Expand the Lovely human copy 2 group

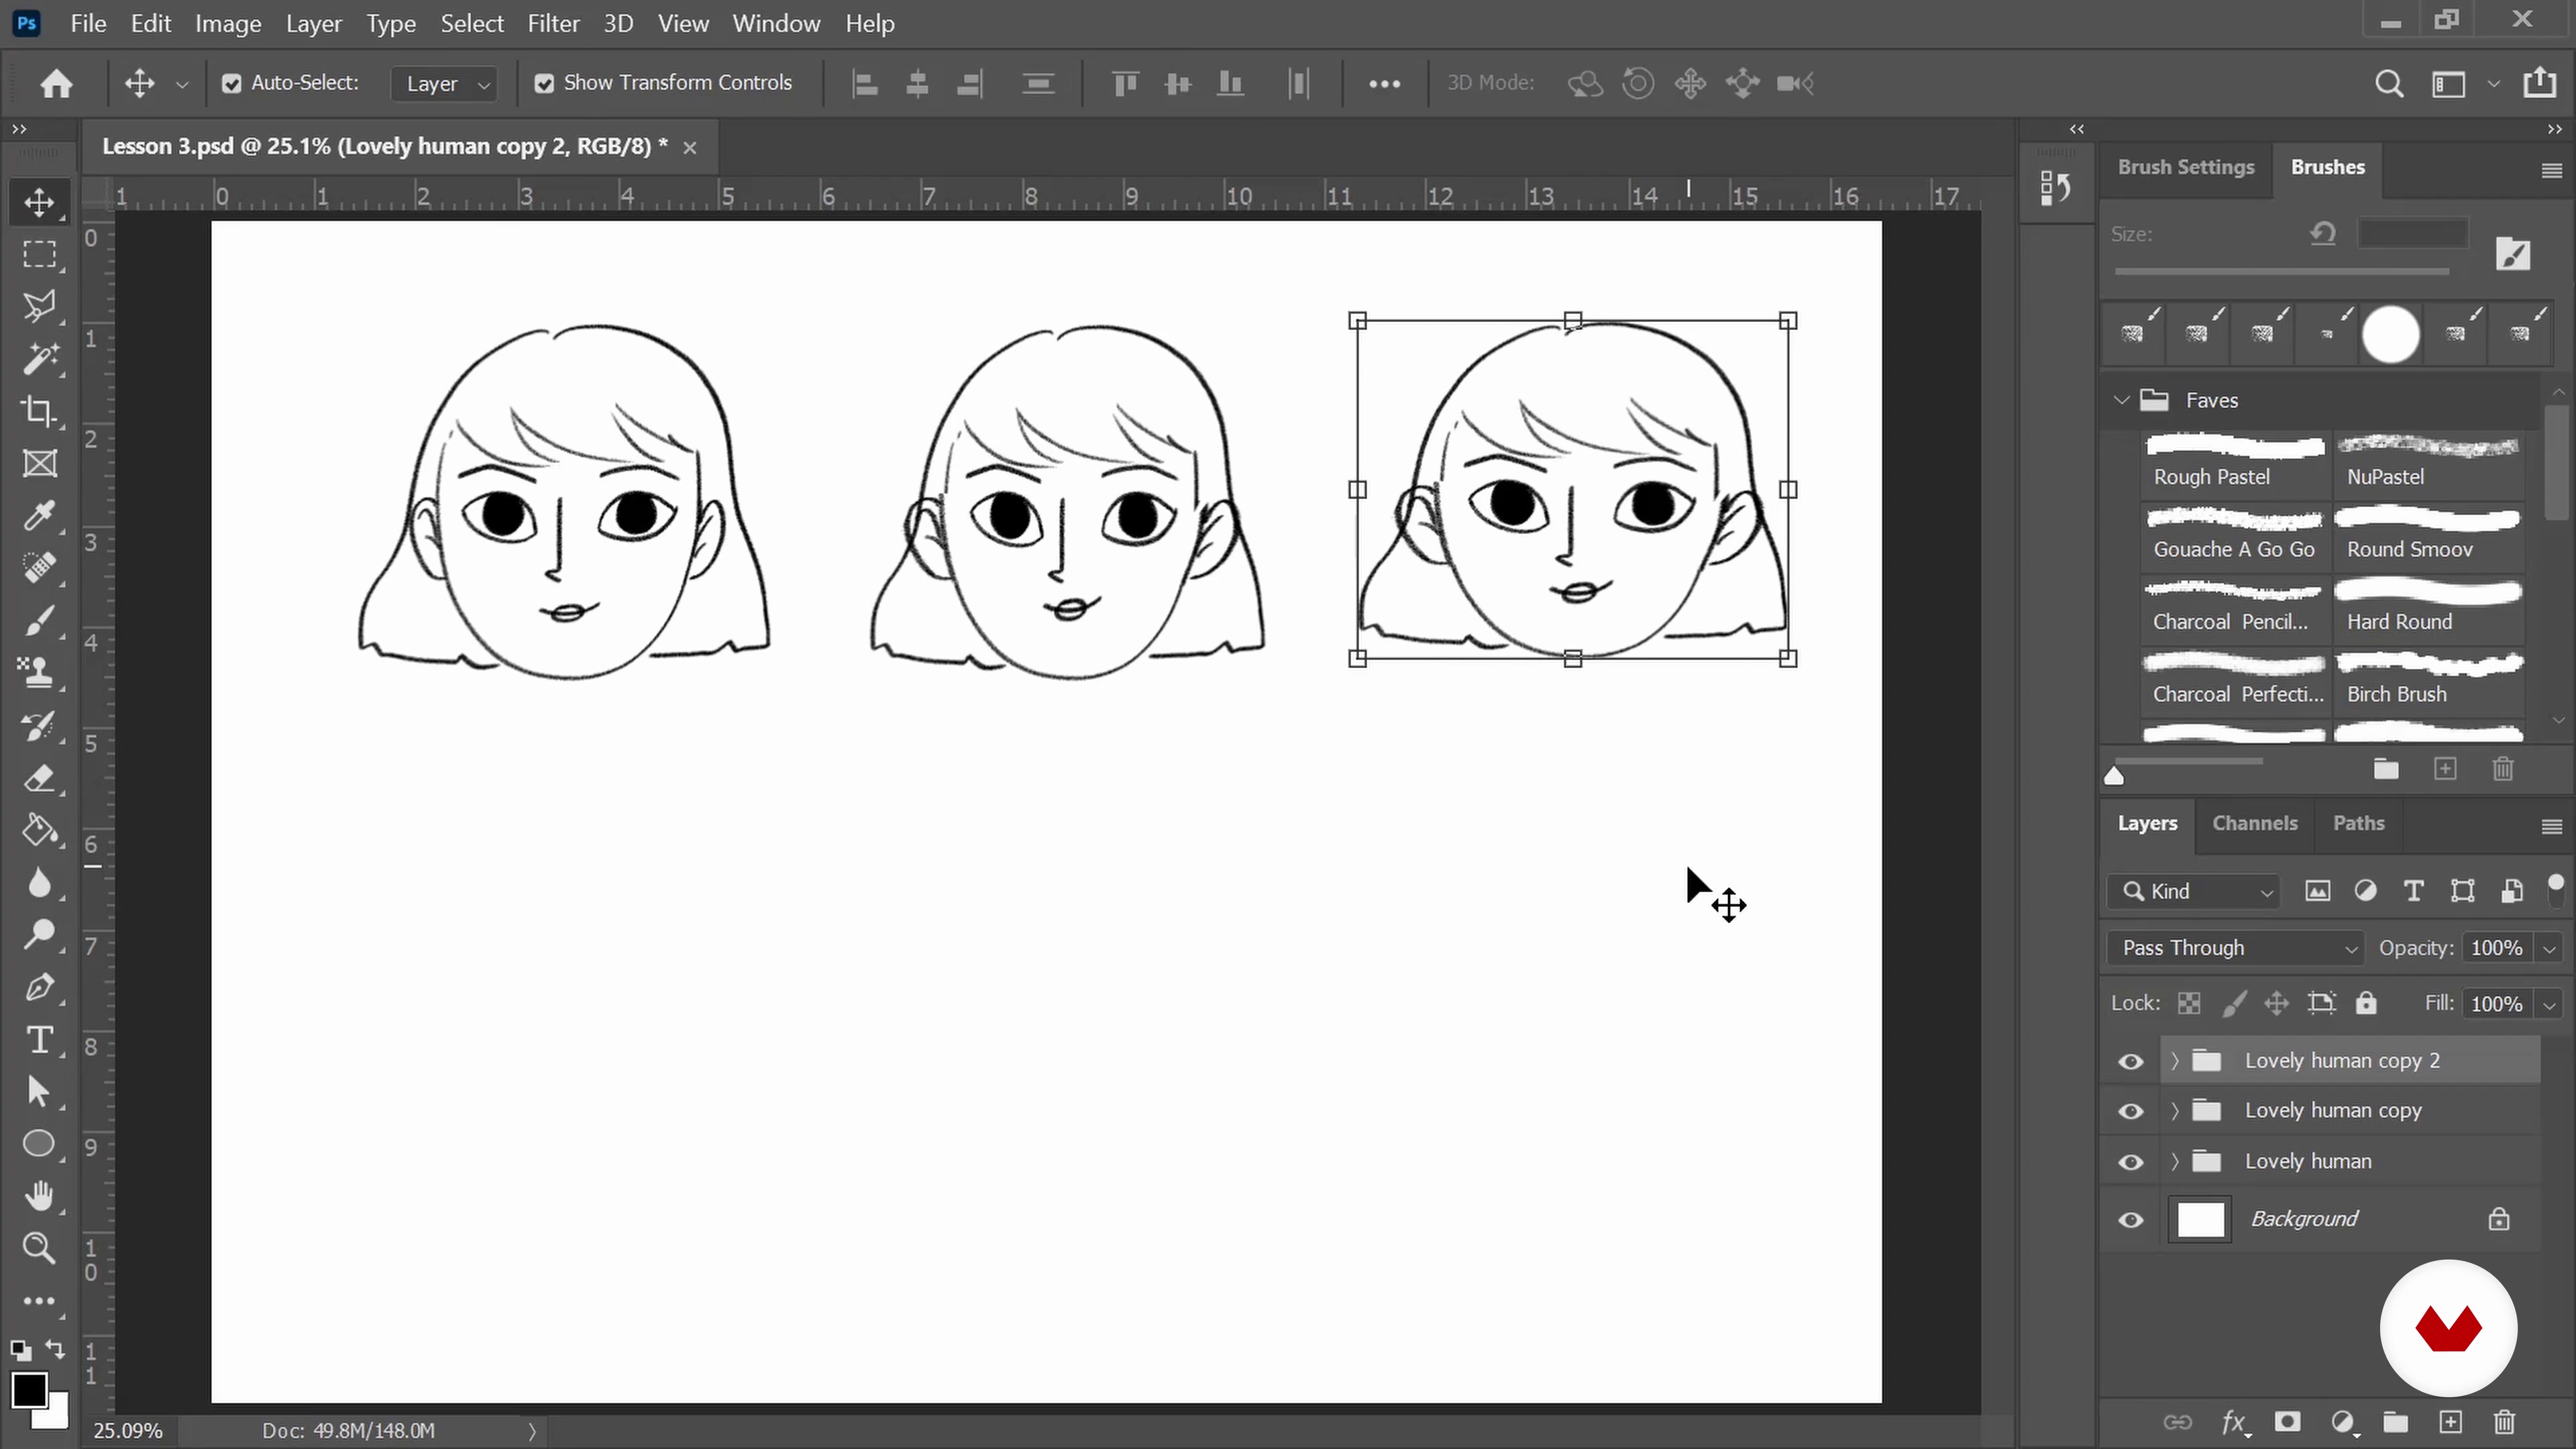tap(2174, 1061)
